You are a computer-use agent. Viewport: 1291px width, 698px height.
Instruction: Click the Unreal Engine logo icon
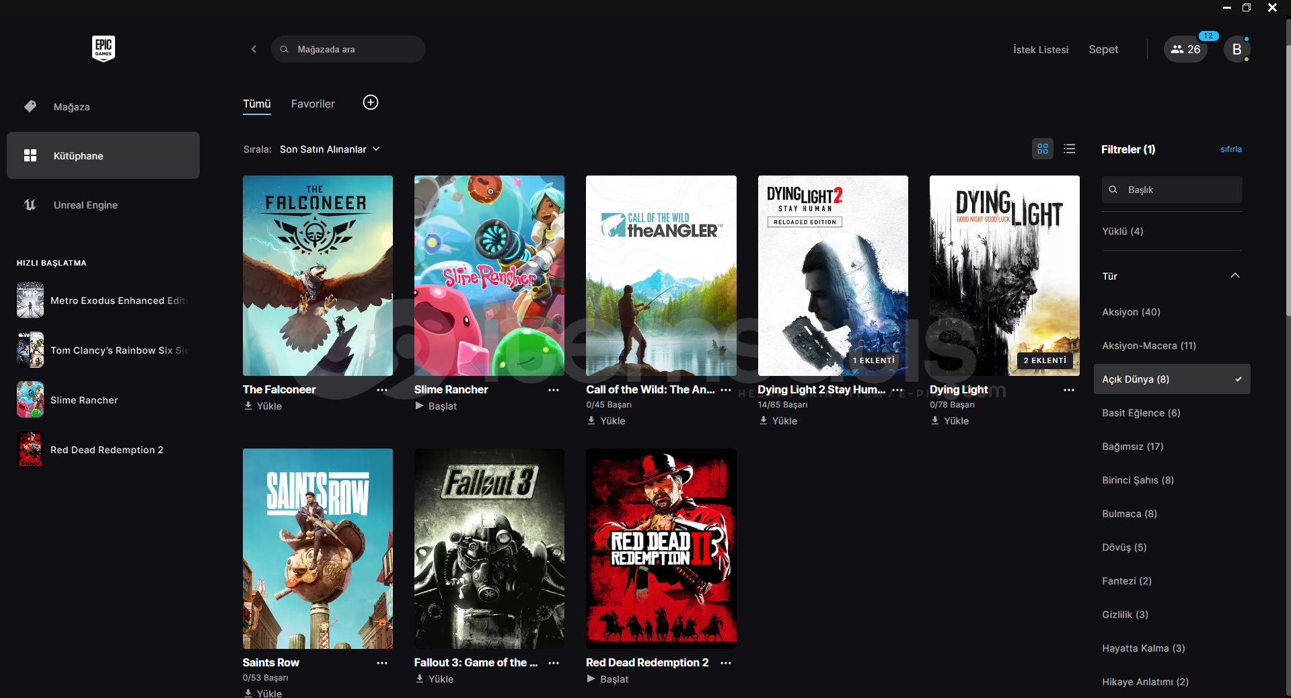pyautogui.click(x=30, y=204)
